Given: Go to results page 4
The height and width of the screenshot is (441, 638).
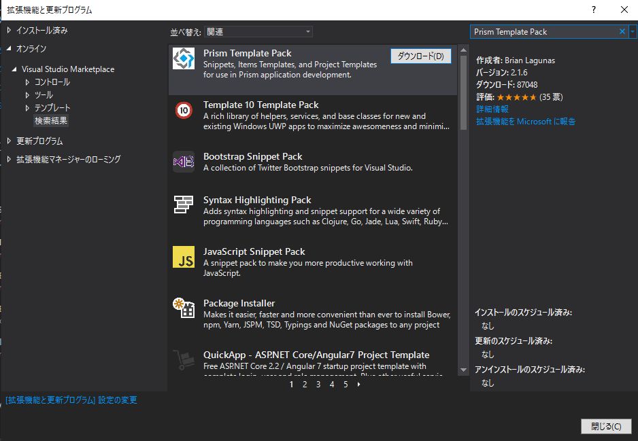Looking at the screenshot, I should (332, 384).
